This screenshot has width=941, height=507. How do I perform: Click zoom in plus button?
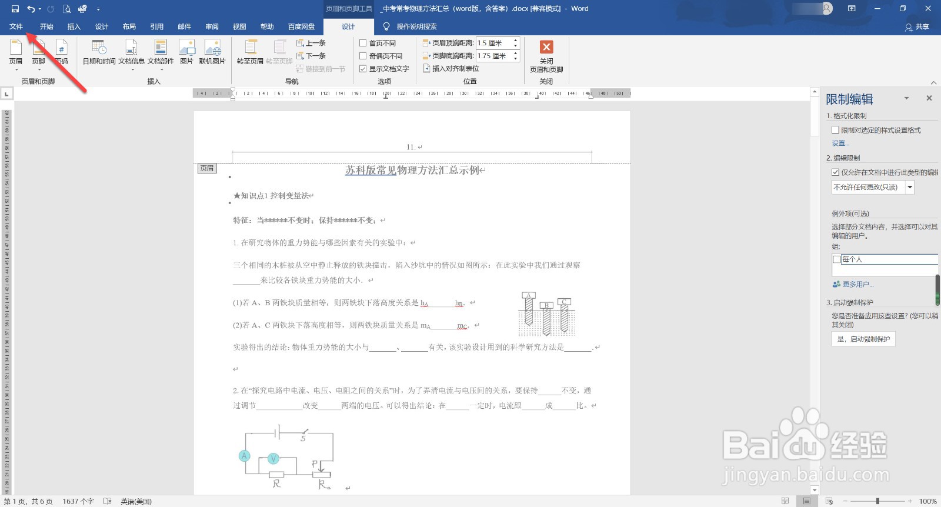[x=910, y=501]
